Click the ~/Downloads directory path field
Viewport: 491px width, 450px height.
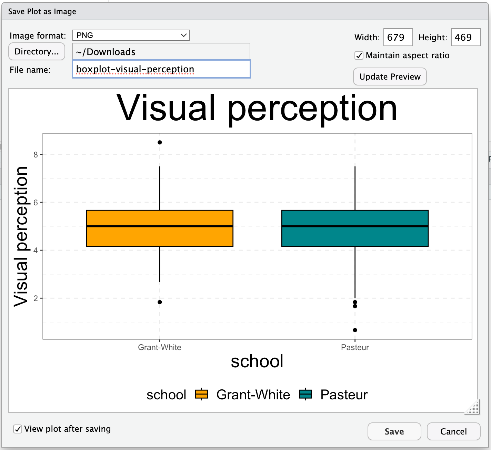click(161, 52)
